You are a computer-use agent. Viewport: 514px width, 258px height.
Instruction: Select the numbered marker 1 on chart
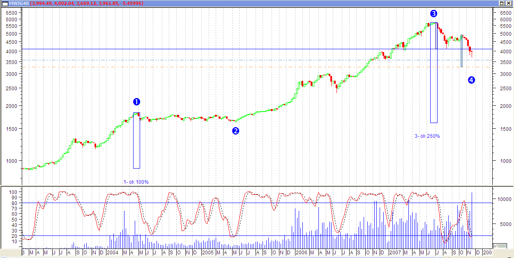[137, 102]
